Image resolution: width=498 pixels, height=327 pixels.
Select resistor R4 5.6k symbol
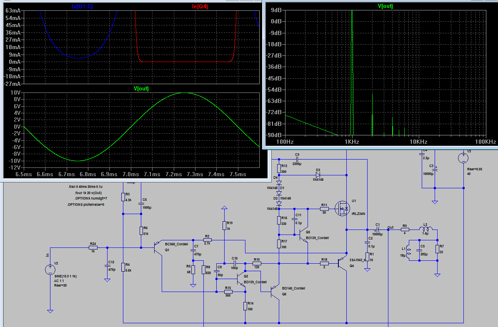click(123, 267)
